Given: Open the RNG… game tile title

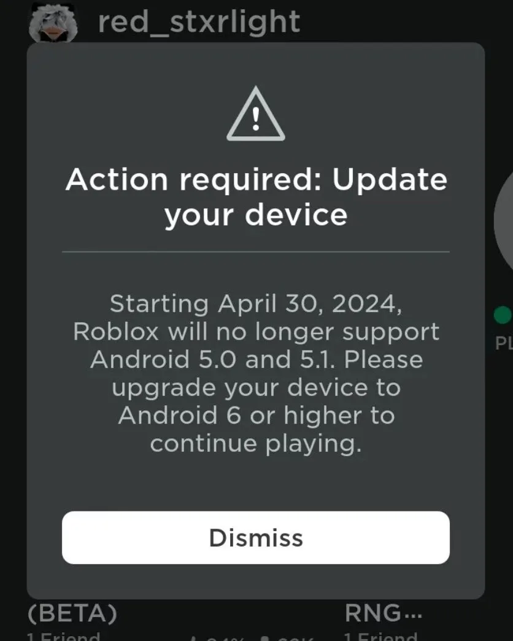Looking at the screenshot, I should click(x=383, y=613).
